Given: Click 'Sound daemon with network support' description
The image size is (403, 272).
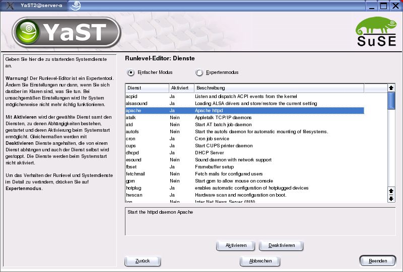Looking at the screenshot, I should pos(233,160).
